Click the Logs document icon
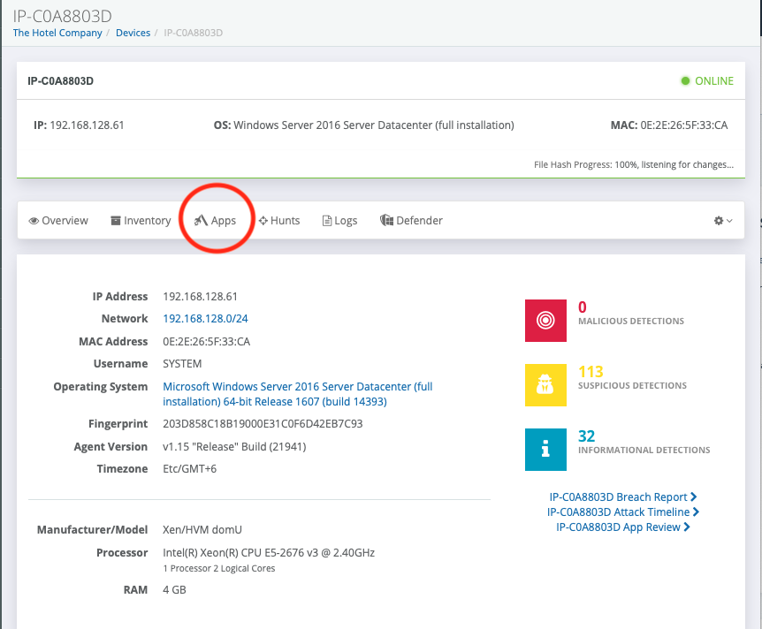This screenshot has height=629, width=762. [x=327, y=221]
